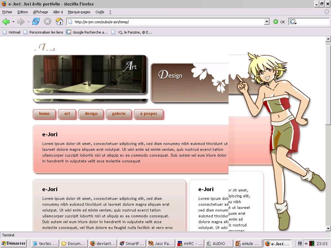Reload the page with refresh icon
The height and width of the screenshot is (248, 331).
point(36,22)
